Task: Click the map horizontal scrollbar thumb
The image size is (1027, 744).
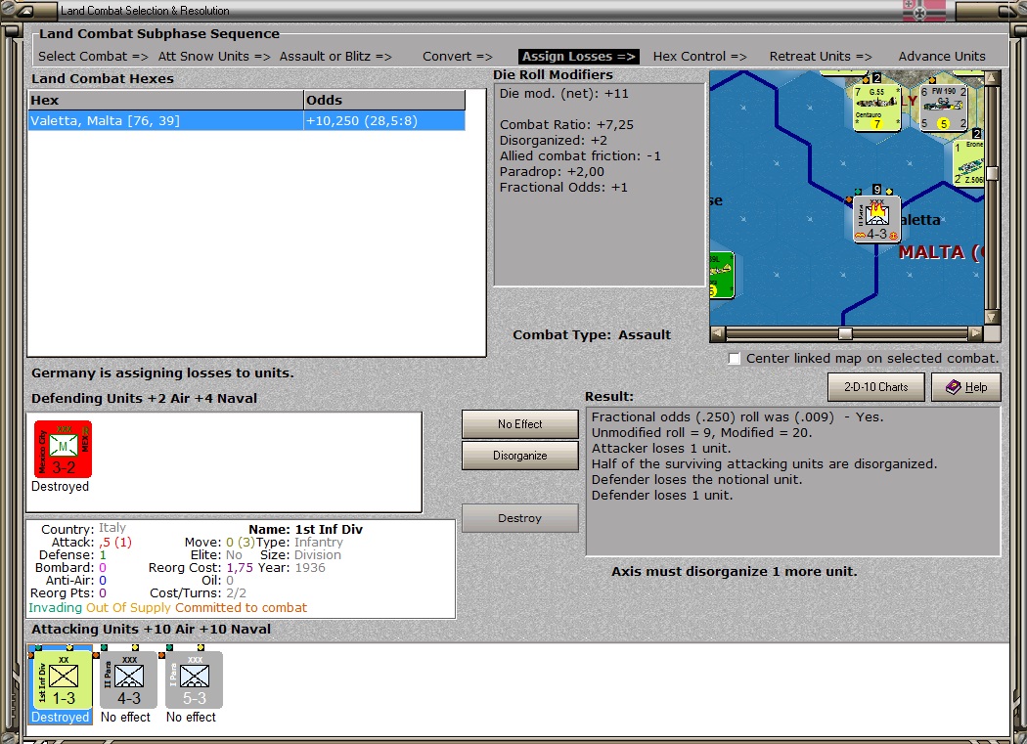Action: (x=846, y=333)
